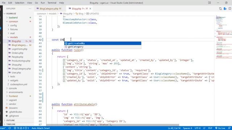This screenshot has height=130, width=232.
Task: Click the main* git branch indicator
Action: pyautogui.click(x=3, y=128)
